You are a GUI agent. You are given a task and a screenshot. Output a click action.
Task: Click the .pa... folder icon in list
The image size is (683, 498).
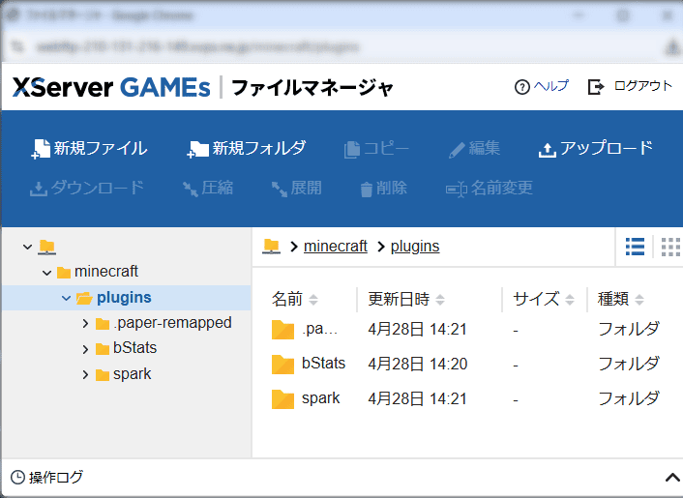[x=282, y=330]
